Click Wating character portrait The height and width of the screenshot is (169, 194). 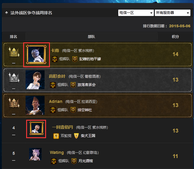tap(35, 154)
